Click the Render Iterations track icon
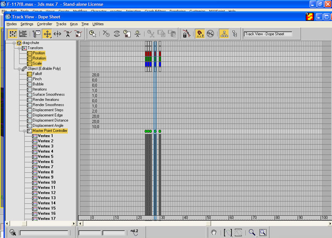Screen dimensions: 332x238 (29, 100)
